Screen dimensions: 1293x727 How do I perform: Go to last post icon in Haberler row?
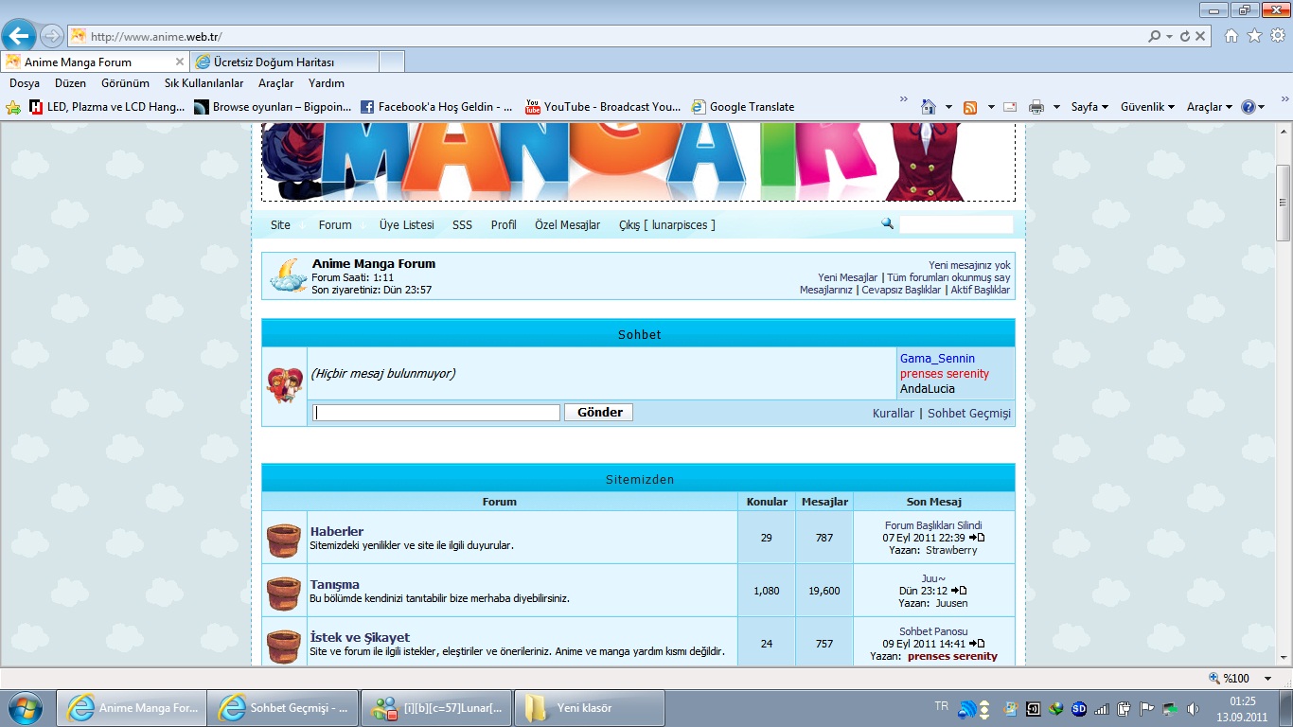[977, 538]
